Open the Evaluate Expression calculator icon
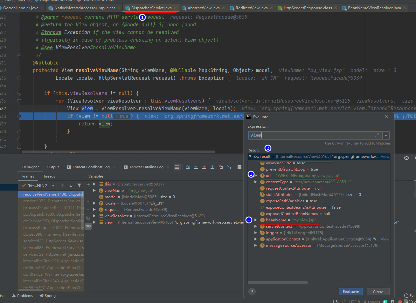Image resolution: width=416 pixels, height=303 pixels. 239,167
